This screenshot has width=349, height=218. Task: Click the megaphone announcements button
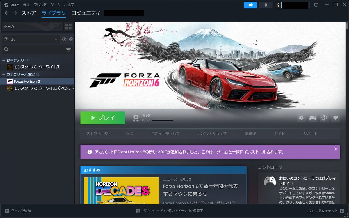[x=250, y=5]
